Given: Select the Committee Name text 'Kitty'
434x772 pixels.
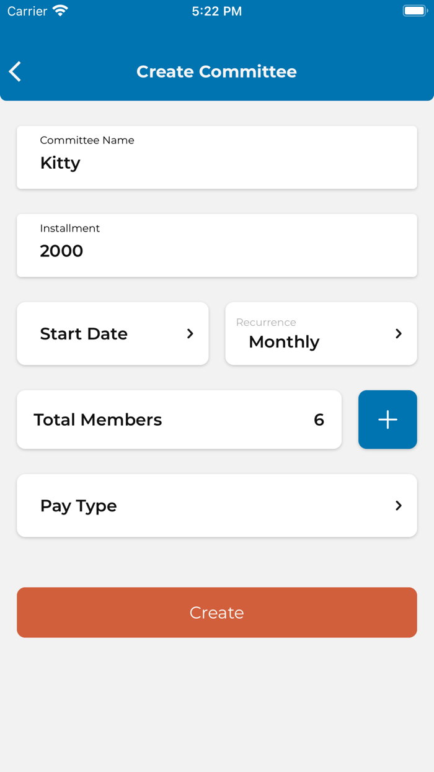Looking at the screenshot, I should [x=60, y=163].
